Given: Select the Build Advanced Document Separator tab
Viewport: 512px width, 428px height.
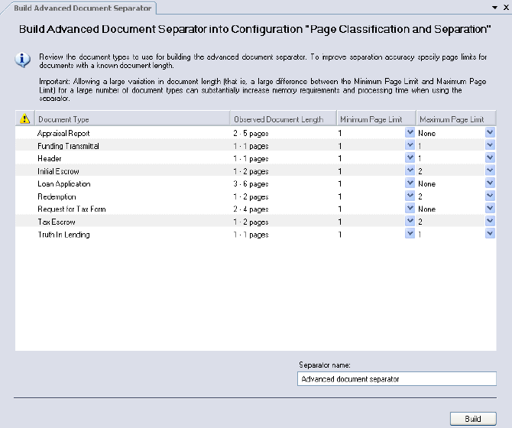Looking at the screenshot, I should coord(82,7).
